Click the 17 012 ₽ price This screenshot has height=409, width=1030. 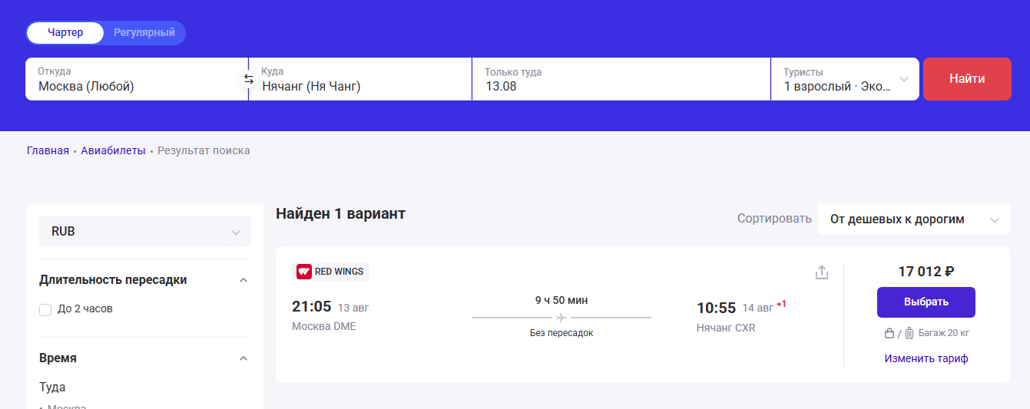click(926, 271)
